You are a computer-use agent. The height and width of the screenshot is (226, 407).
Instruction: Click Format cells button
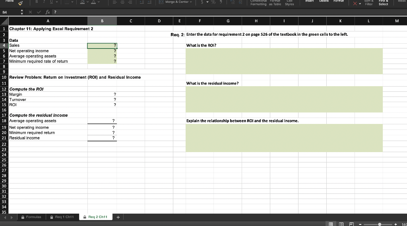pos(339,1)
